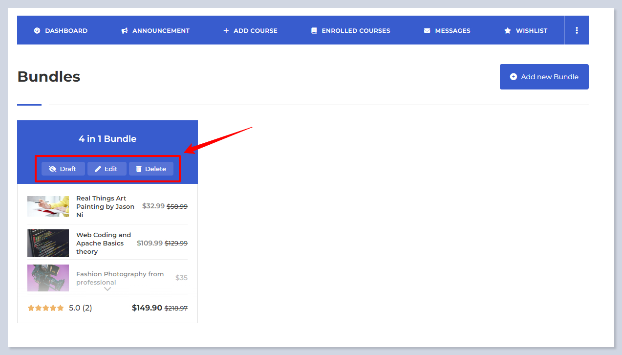The height and width of the screenshot is (355, 622).
Task: Go to the Messages menu item
Action: pyautogui.click(x=452, y=30)
